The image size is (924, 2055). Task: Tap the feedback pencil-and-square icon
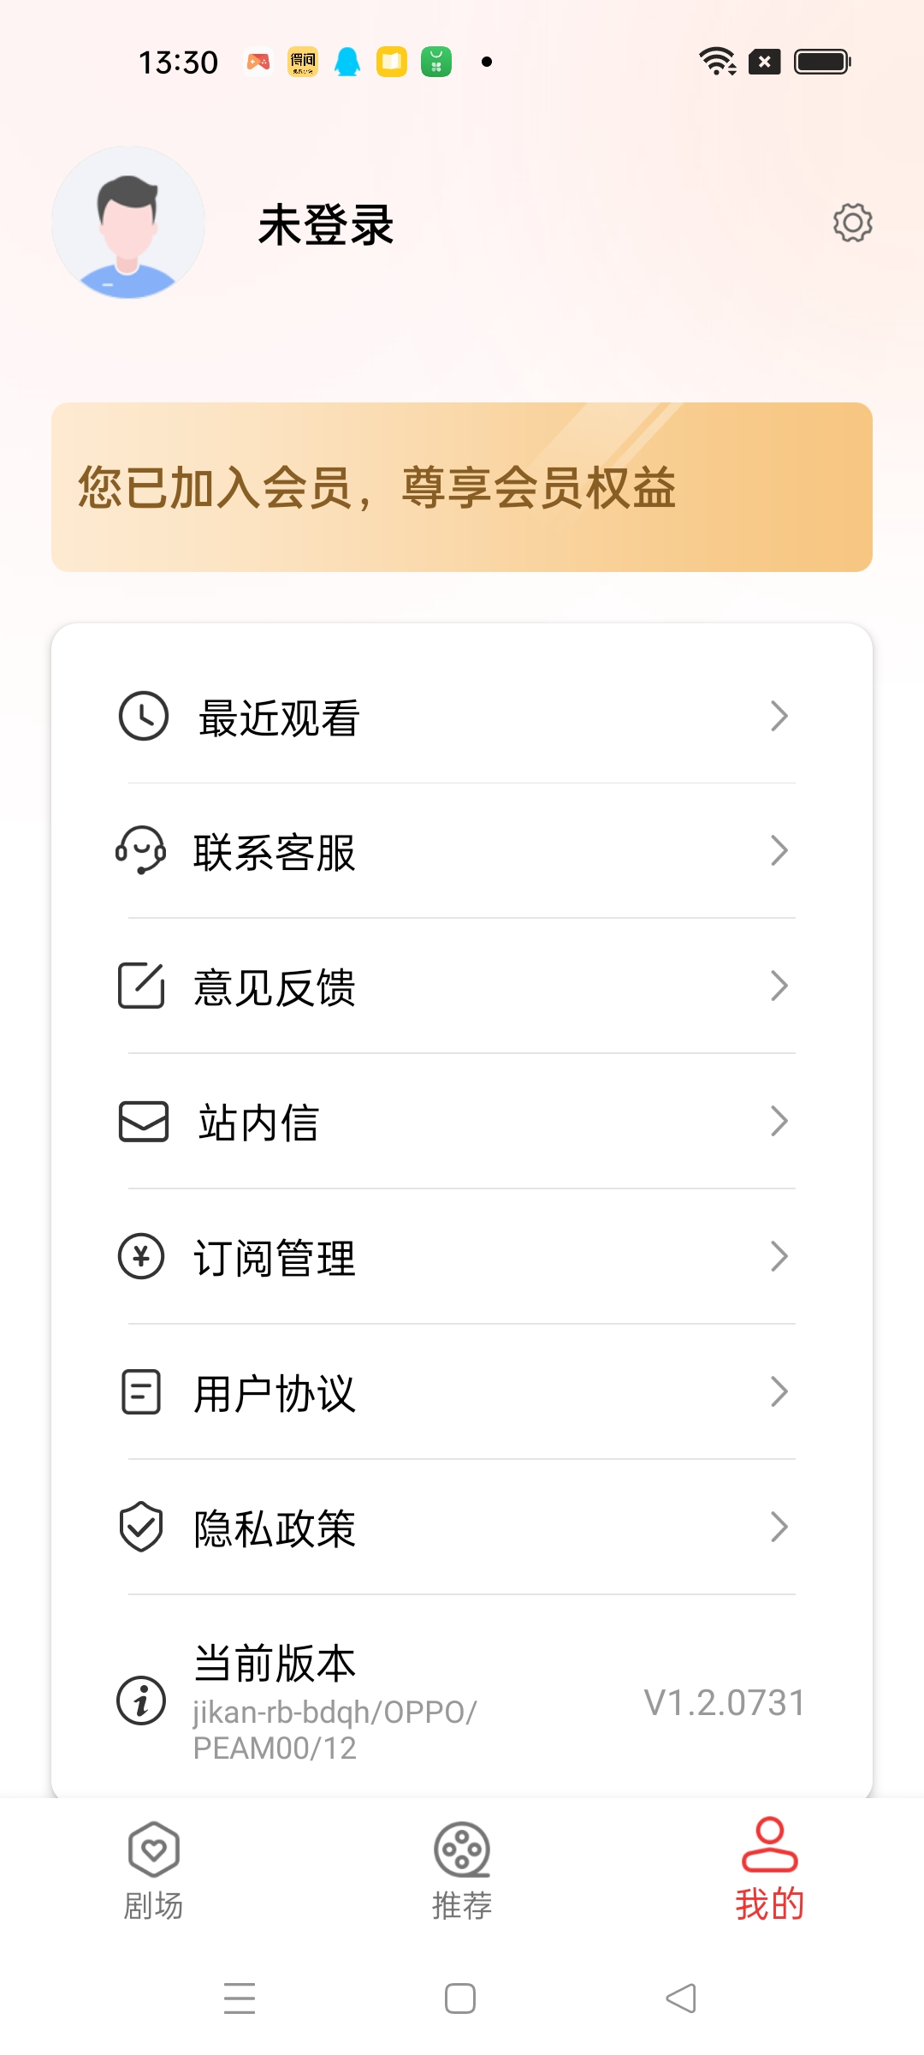coord(141,986)
